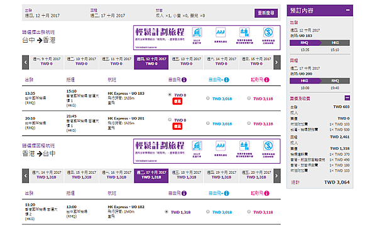Image resolution: width=377 pixels, height=227 pixels.
Task: Select the TWD 3,018 fare for flight UO 201
Action: point(208,124)
